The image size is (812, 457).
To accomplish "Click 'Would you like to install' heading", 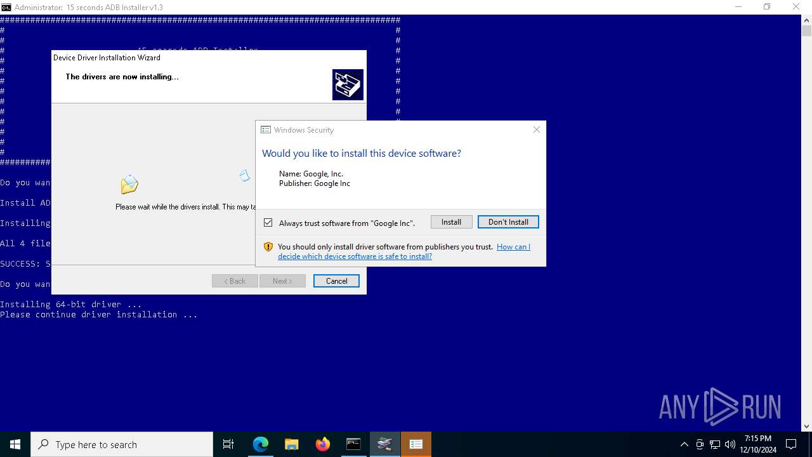I will [362, 154].
